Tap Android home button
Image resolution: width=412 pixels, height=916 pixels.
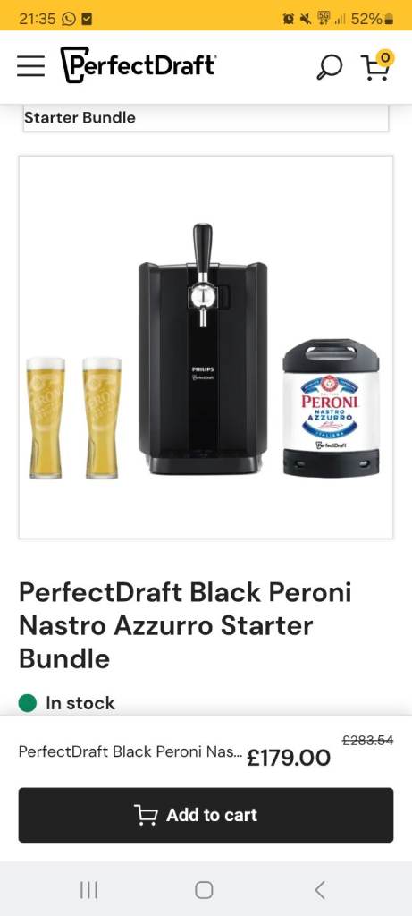pyautogui.click(x=204, y=890)
